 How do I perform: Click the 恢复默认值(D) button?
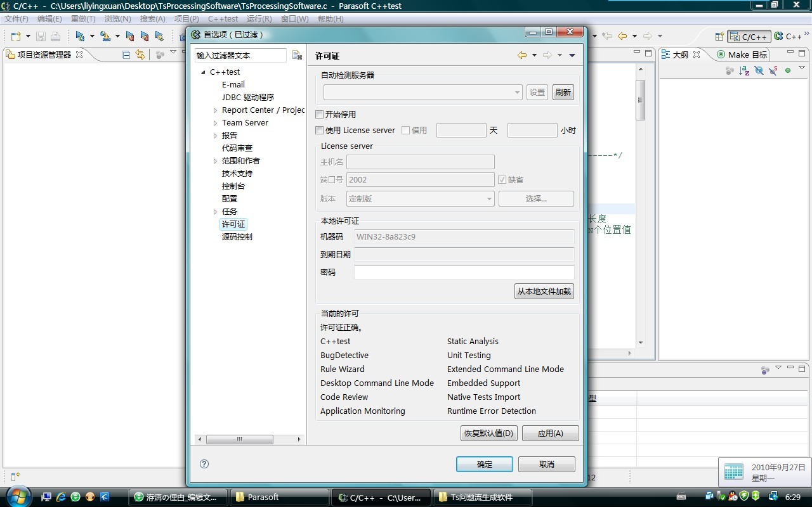click(x=488, y=433)
